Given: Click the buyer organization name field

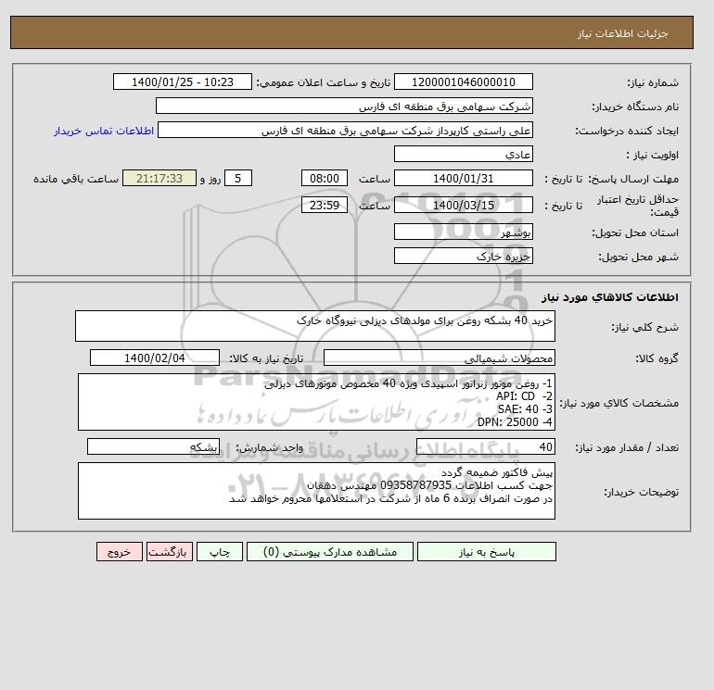Looking at the screenshot, I should click(x=344, y=106).
